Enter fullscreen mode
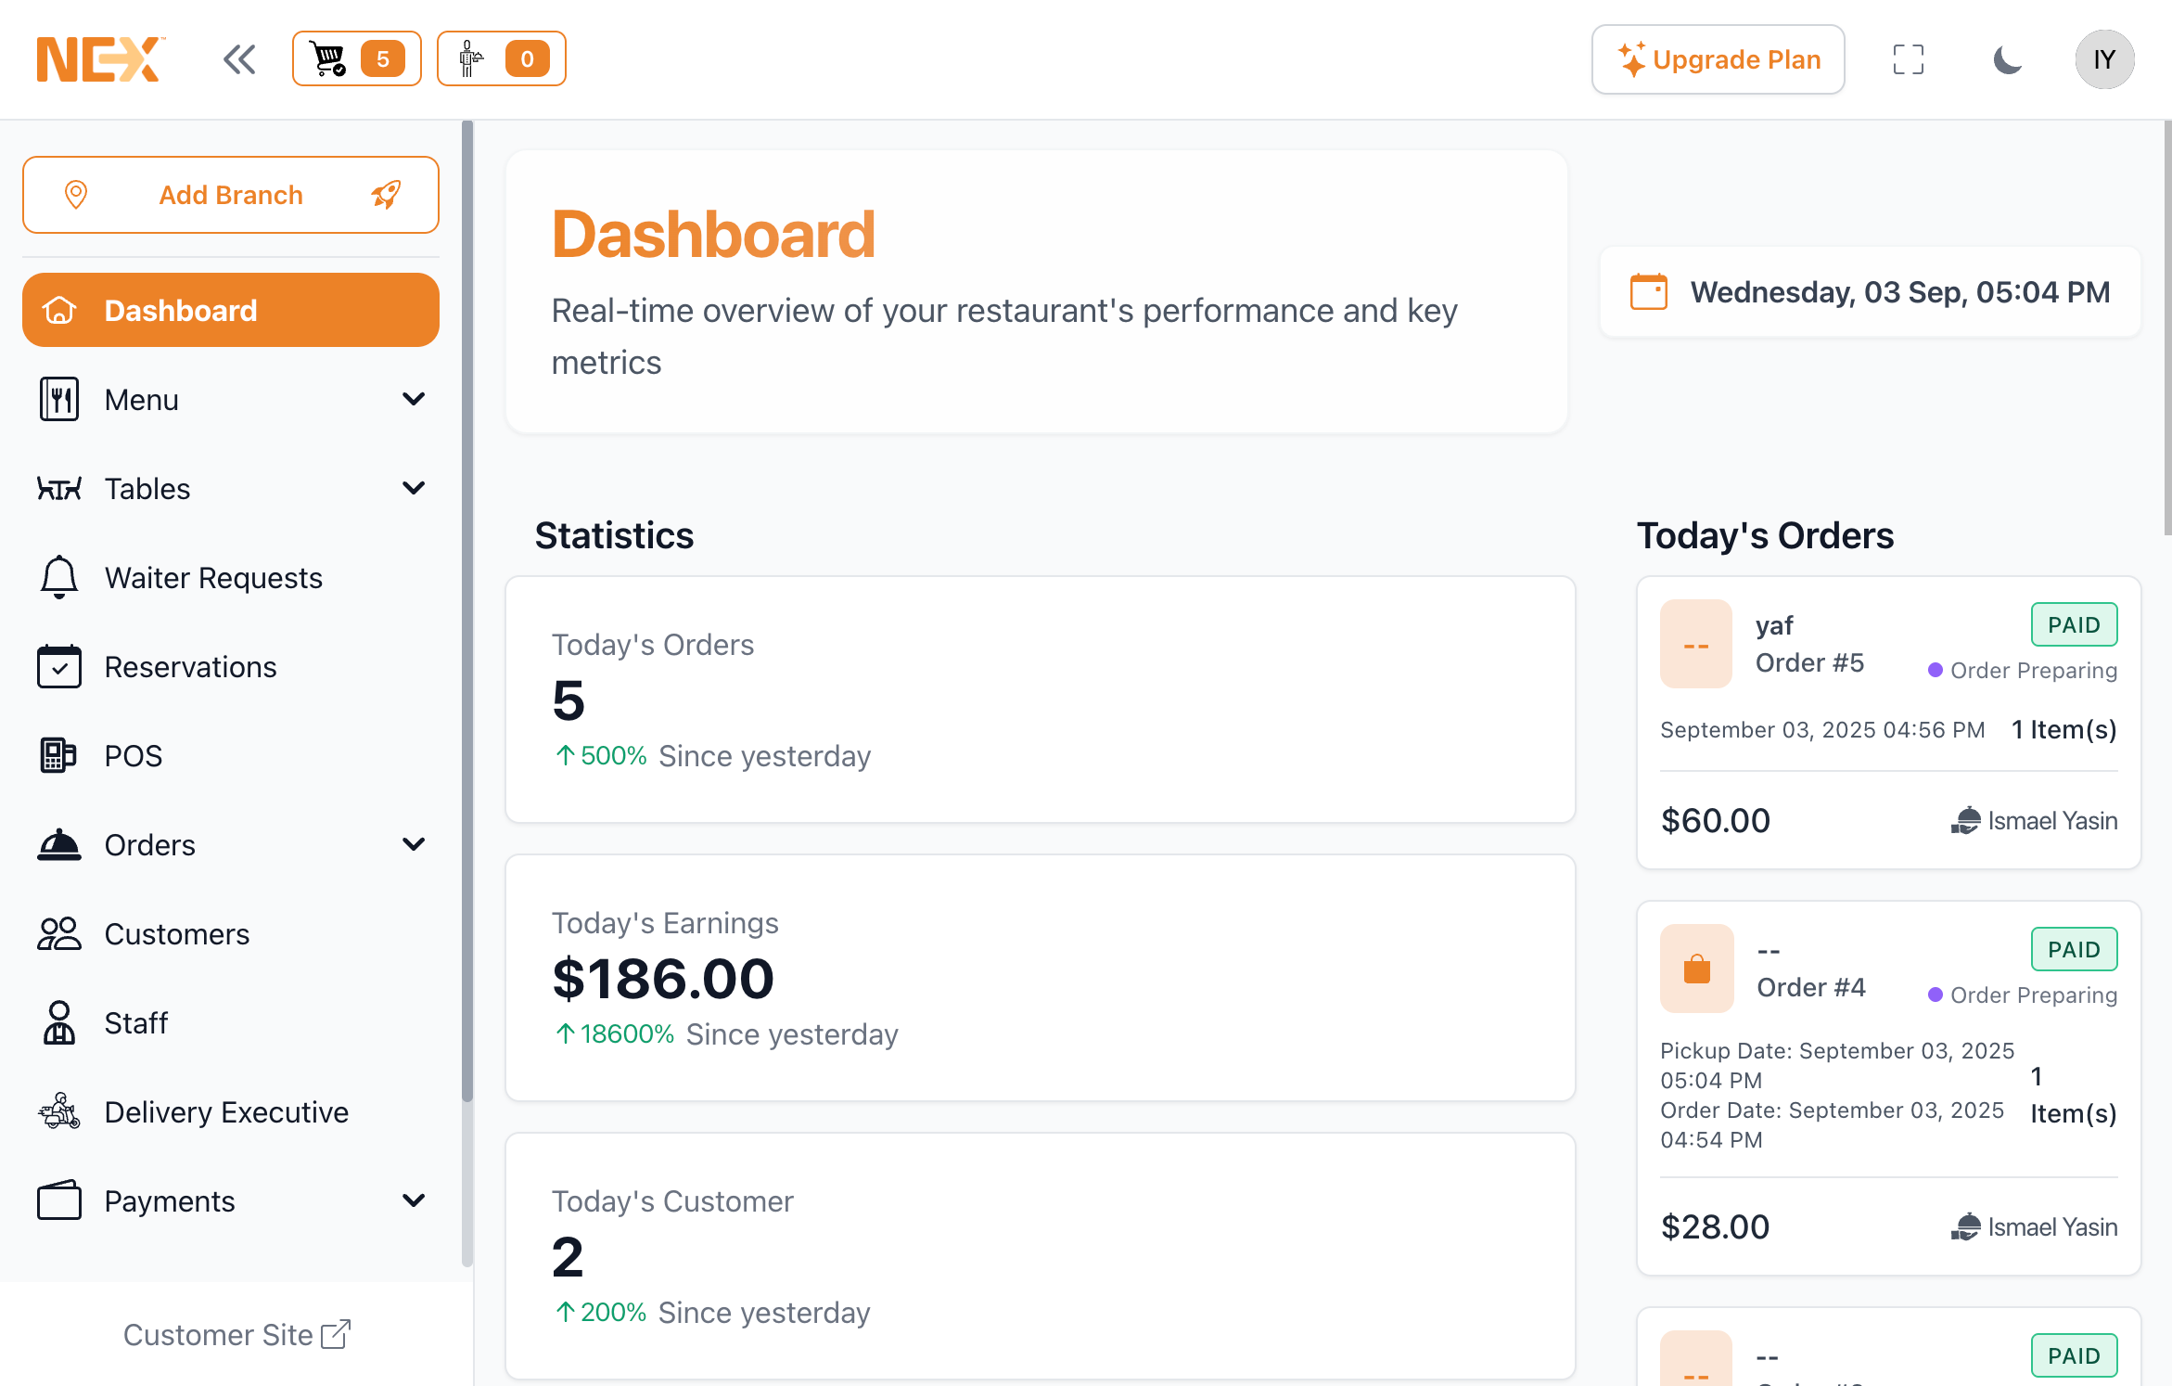This screenshot has width=2172, height=1386. [x=1908, y=59]
